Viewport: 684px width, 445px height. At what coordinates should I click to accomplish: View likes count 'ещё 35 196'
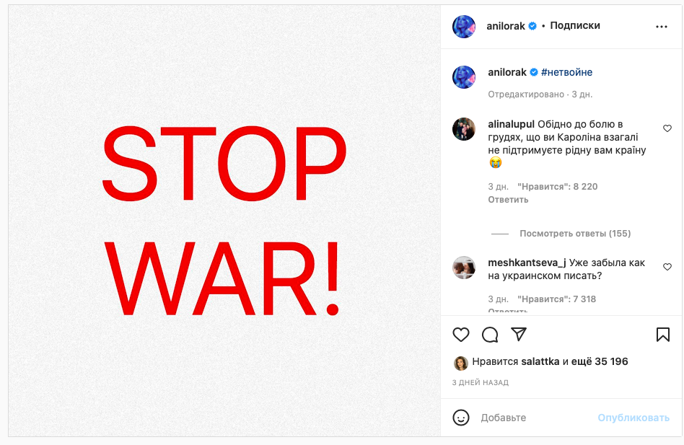tap(600, 362)
